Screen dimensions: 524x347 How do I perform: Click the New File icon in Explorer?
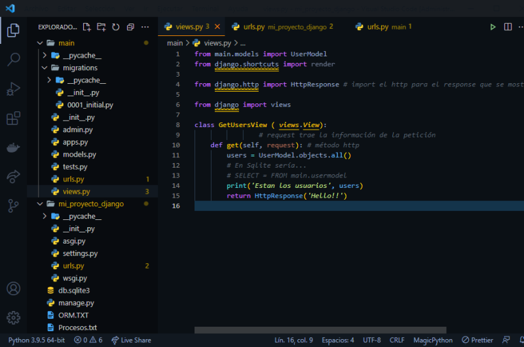click(x=87, y=27)
